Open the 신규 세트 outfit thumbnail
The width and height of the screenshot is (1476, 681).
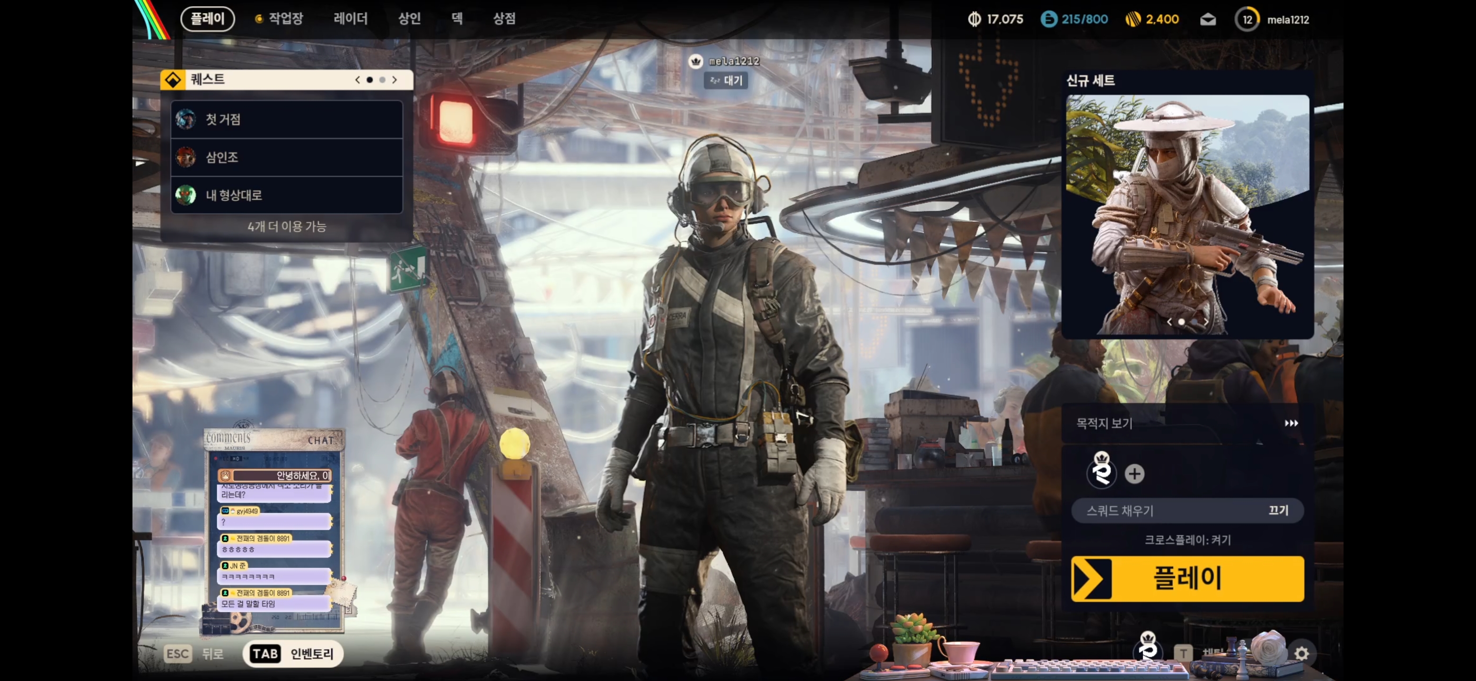pos(1187,215)
